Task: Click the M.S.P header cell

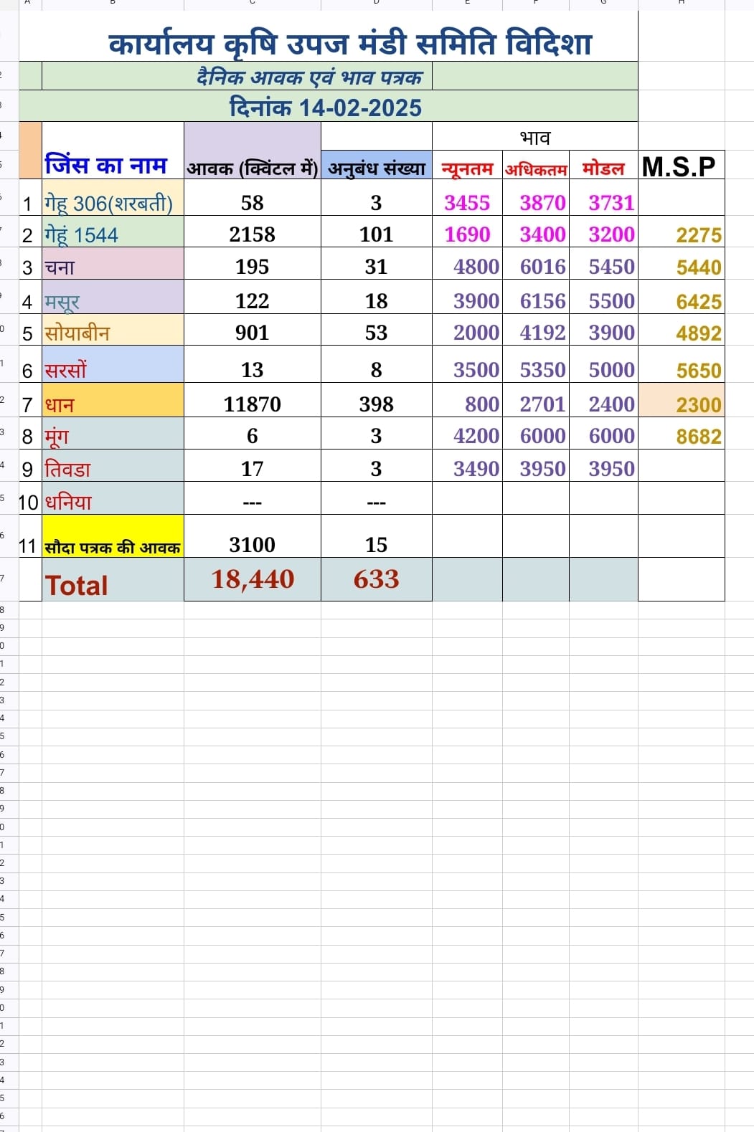Action: click(x=681, y=166)
